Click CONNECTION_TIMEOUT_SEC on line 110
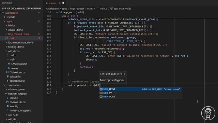The image size is (218, 123). (123, 41)
